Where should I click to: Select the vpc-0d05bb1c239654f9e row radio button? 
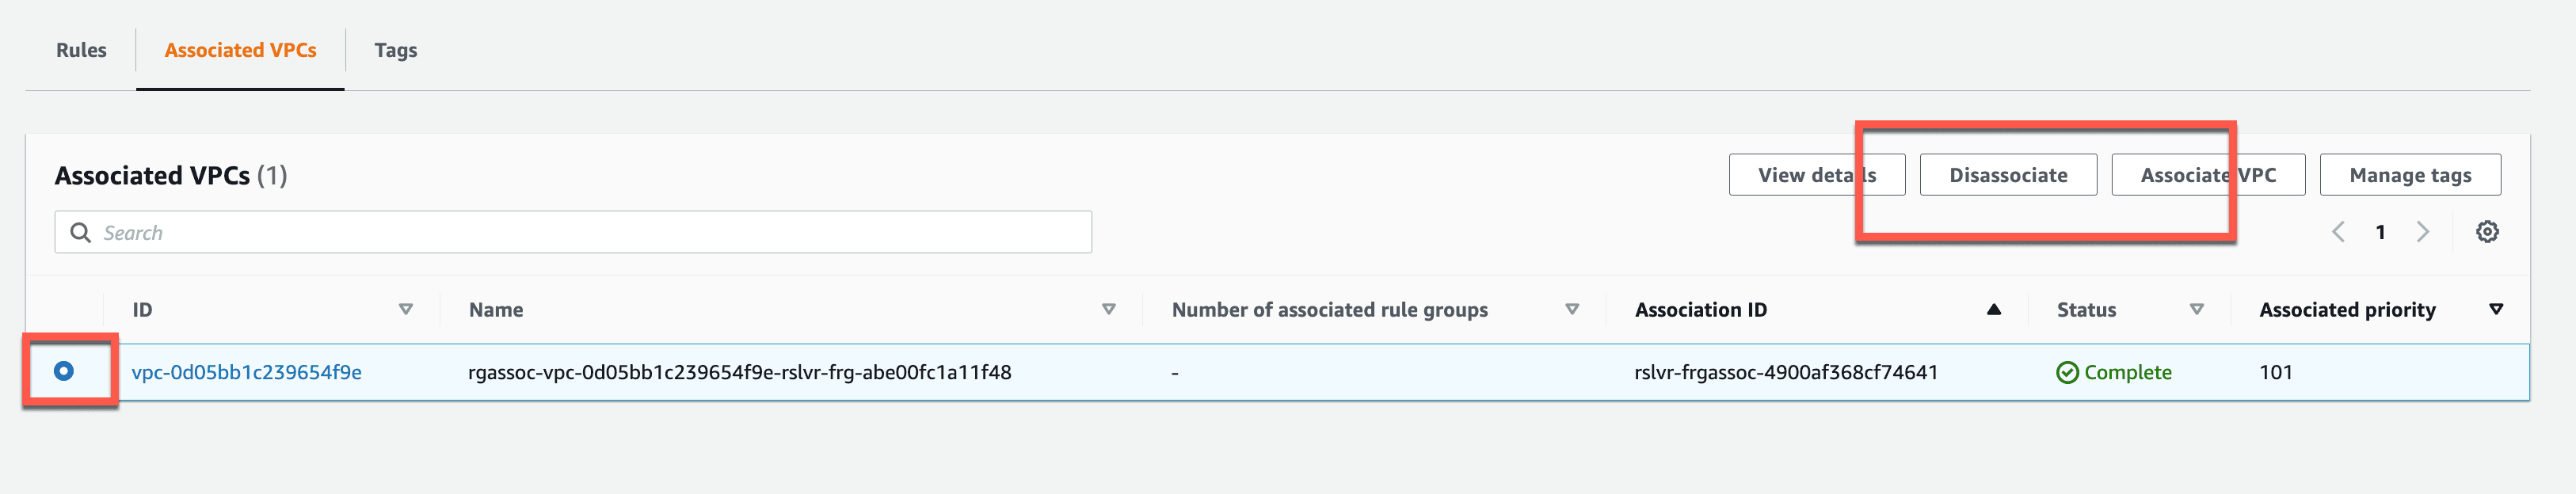tap(64, 371)
